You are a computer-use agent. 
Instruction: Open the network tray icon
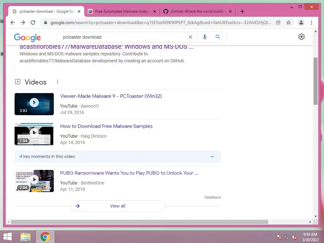point(287,237)
